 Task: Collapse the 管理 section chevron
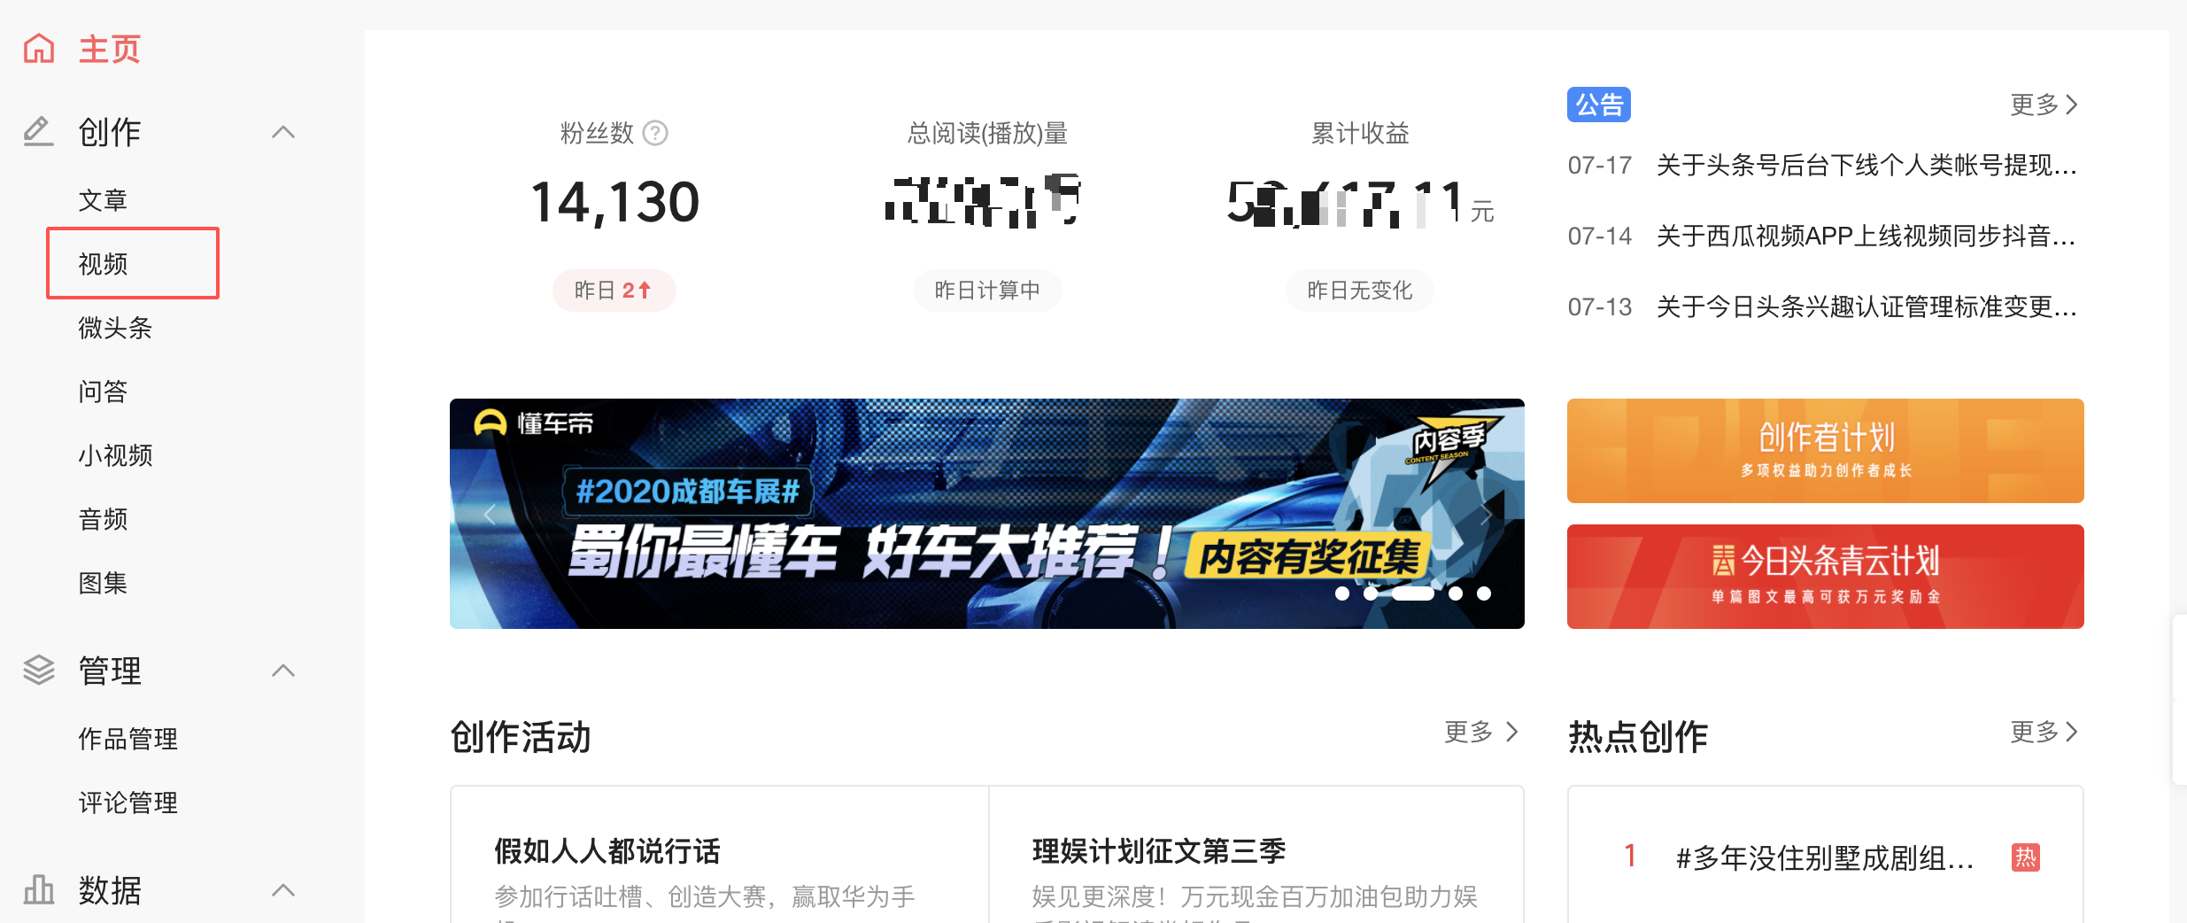point(283,671)
